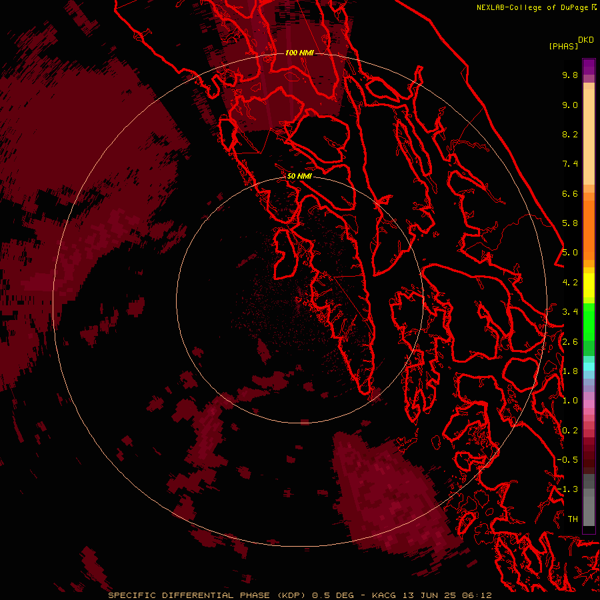Click the [PHAS] units label
The height and width of the screenshot is (600, 600).
tap(563, 46)
